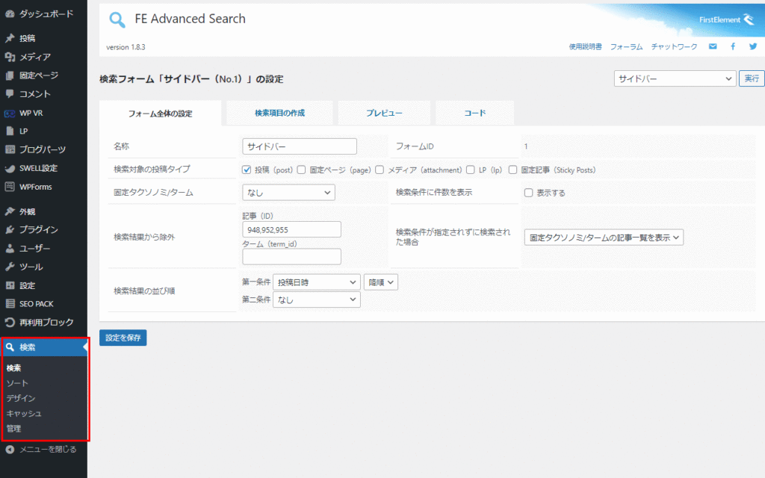Check the LP (lp) checkbox
Viewport: 765px width, 478px height.
471,170
